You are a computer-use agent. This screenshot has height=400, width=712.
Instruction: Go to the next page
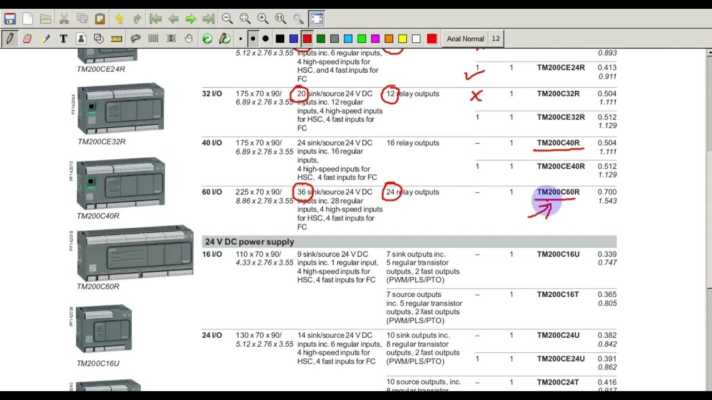tap(191, 19)
